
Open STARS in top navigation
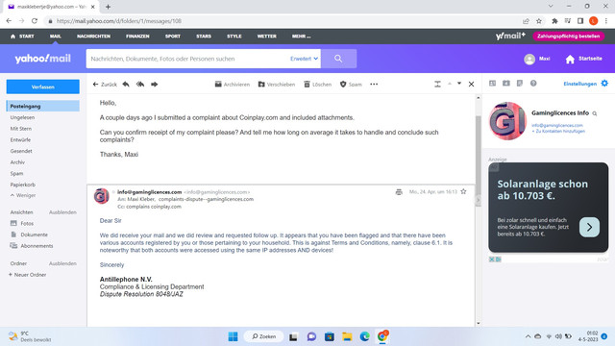click(204, 37)
